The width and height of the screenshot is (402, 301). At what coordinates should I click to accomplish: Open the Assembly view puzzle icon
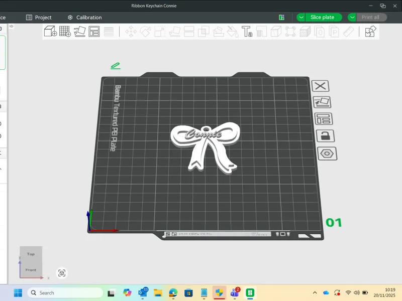click(370, 32)
